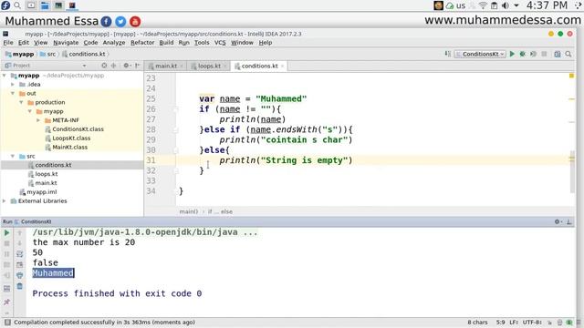Rerun ConditionsKt in Run panel
This screenshot has height=328, width=584.
6,233
